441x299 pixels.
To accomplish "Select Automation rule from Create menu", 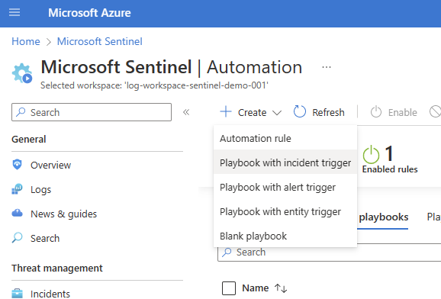I will coord(285,138).
